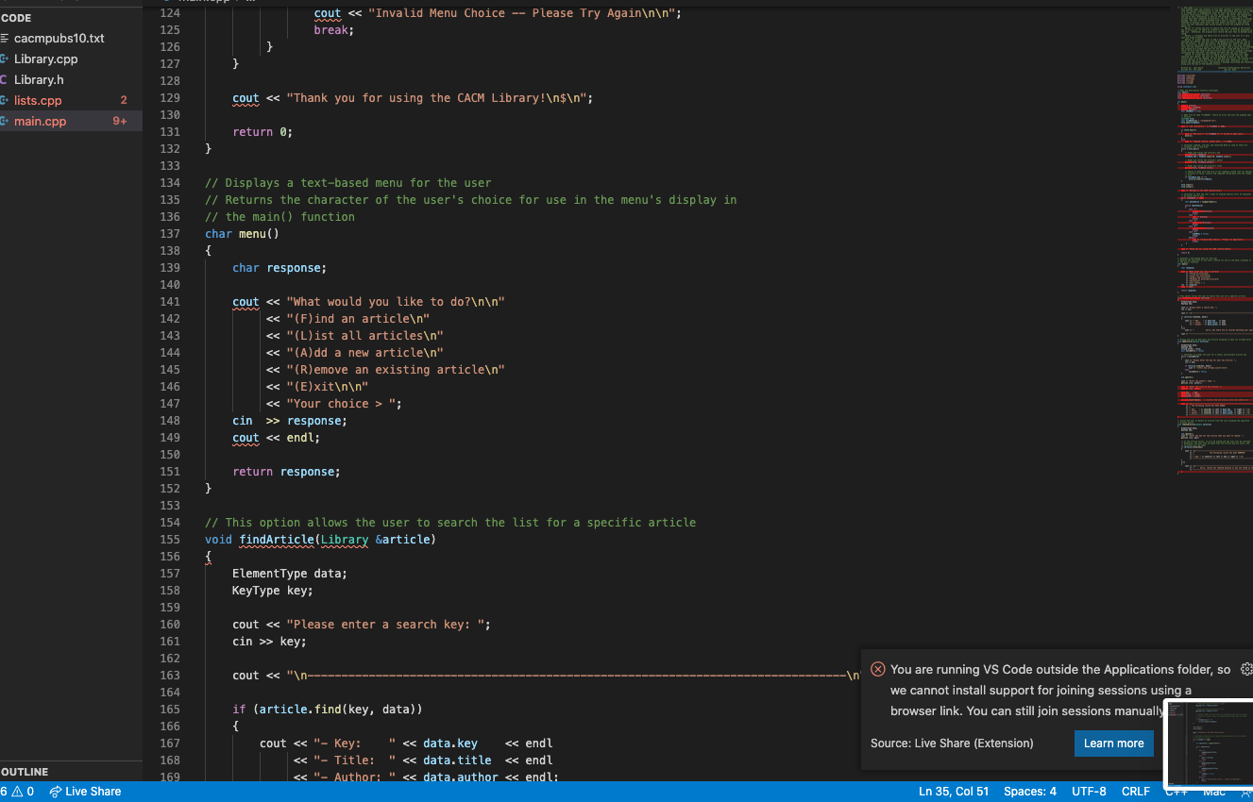Open the warnings count in the status bar

[x=23, y=792]
